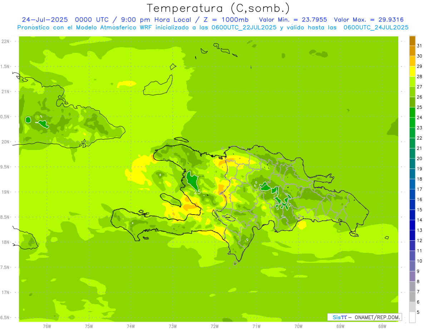Click the "Temperatura (C,somb.)" chart title
Image resolution: width=429 pixels, height=331 pixels.
click(x=218, y=9)
